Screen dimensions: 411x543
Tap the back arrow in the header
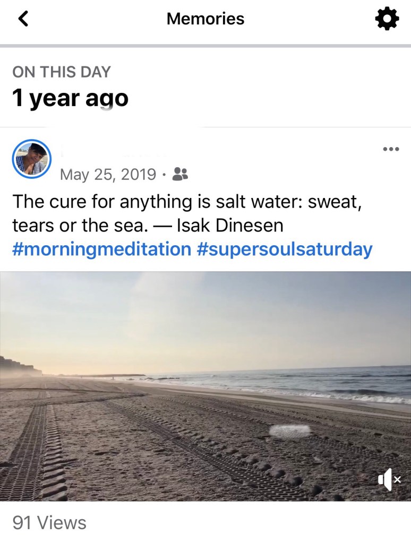click(x=23, y=19)
